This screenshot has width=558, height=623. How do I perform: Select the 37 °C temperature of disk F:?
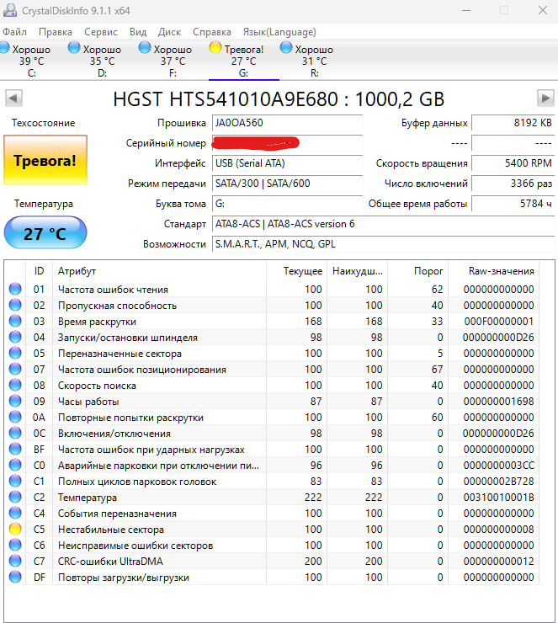[173, 61]
